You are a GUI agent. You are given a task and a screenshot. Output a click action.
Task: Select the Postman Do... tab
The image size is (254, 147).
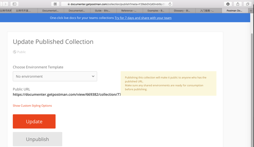point(235,11)
